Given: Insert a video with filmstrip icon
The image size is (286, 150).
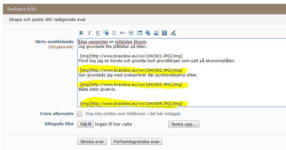Looking at the screenshot, I should [x=165, y=33].
